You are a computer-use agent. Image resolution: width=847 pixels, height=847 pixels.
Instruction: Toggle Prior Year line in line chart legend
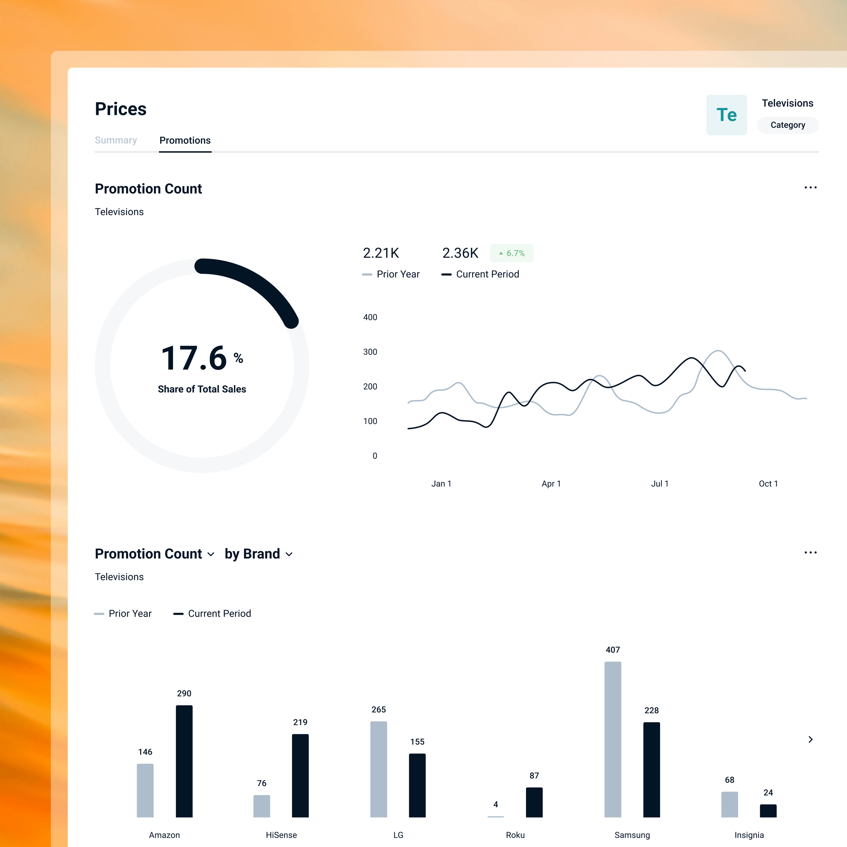tap(391, 274)
